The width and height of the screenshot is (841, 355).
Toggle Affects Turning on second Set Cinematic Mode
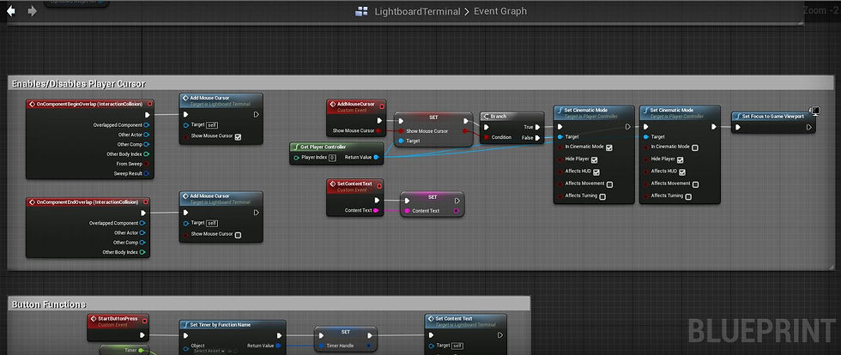(688, 197)
